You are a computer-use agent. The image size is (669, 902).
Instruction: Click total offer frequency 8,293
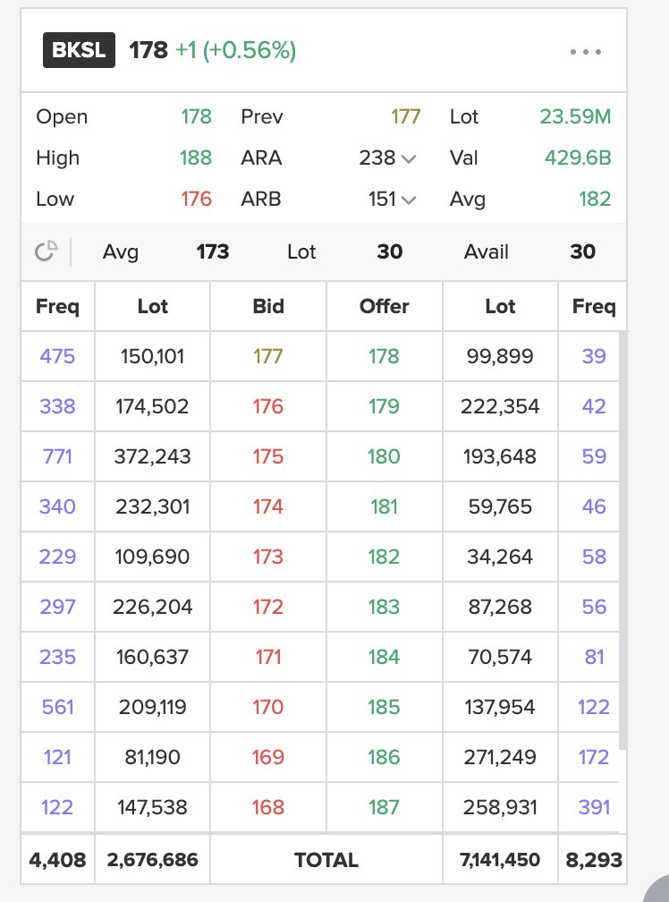click(594, 860)
